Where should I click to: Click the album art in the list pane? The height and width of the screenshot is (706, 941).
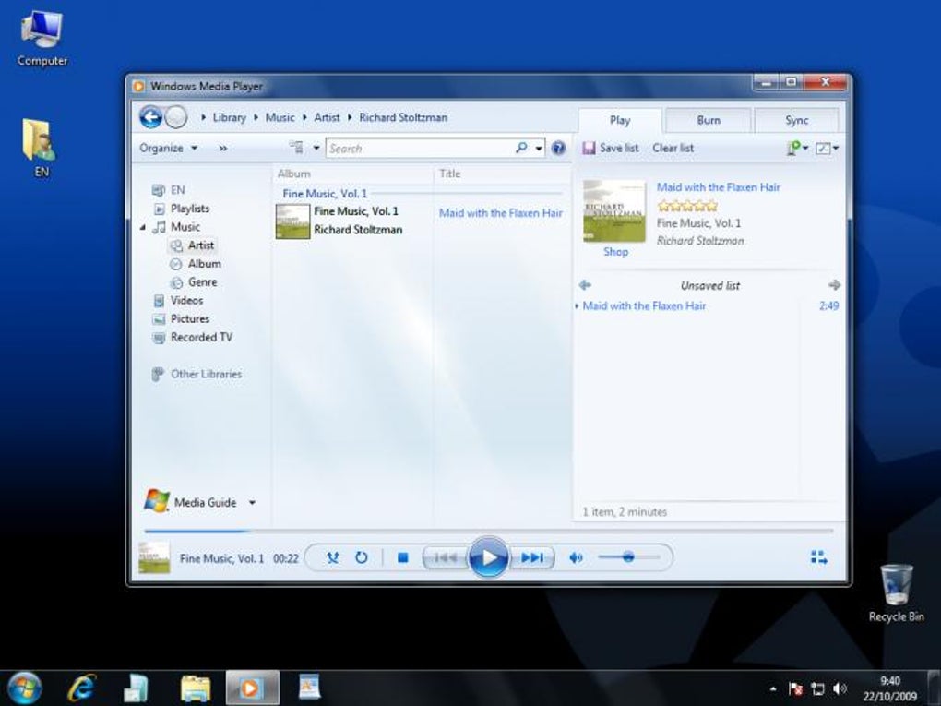coord(614,210)
